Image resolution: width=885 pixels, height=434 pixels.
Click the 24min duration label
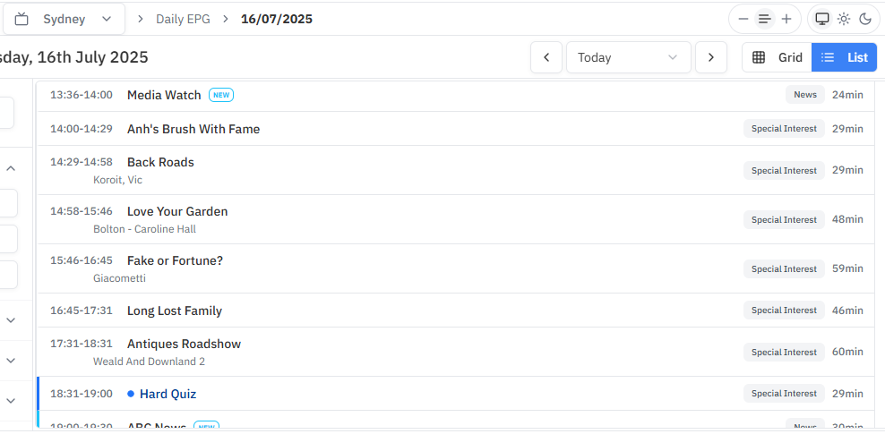pyautogui.click(x=847, y=95)
